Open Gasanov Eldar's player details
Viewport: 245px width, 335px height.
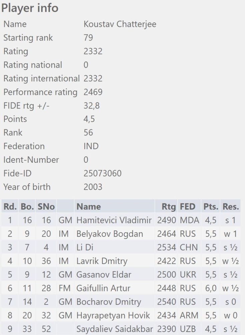tap(104, 275)
